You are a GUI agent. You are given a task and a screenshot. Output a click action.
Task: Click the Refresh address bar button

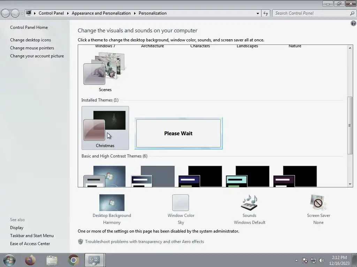[266, 14]
